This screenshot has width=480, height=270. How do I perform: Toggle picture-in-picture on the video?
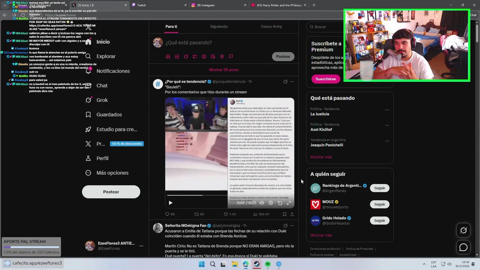280,203
